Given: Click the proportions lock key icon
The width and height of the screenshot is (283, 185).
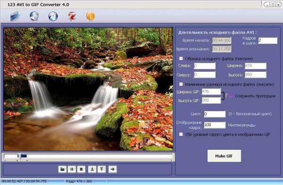Looking at the screenshot, I should point(226,96).
